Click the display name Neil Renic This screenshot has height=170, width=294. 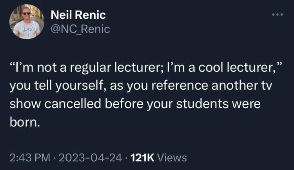coord(78,15)
